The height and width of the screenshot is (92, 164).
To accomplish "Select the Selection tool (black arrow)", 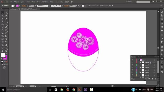I will (x=3, y=13).
